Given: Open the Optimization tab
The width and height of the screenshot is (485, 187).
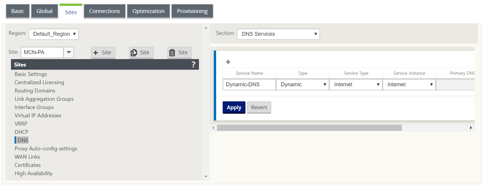Looking at the screenshot, I should [x=148, y=11].
